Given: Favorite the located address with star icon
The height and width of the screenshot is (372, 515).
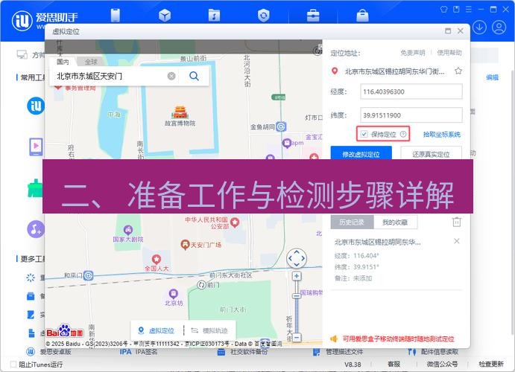Looking at the screenshot, I should click(458, 71).
